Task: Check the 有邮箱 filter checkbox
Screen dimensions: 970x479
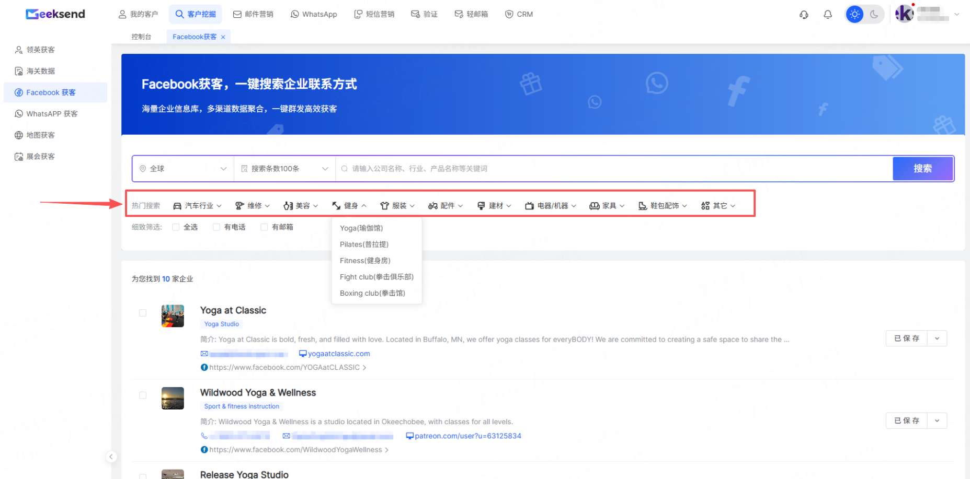Action: pyautogui.click(x=264, y=227)
